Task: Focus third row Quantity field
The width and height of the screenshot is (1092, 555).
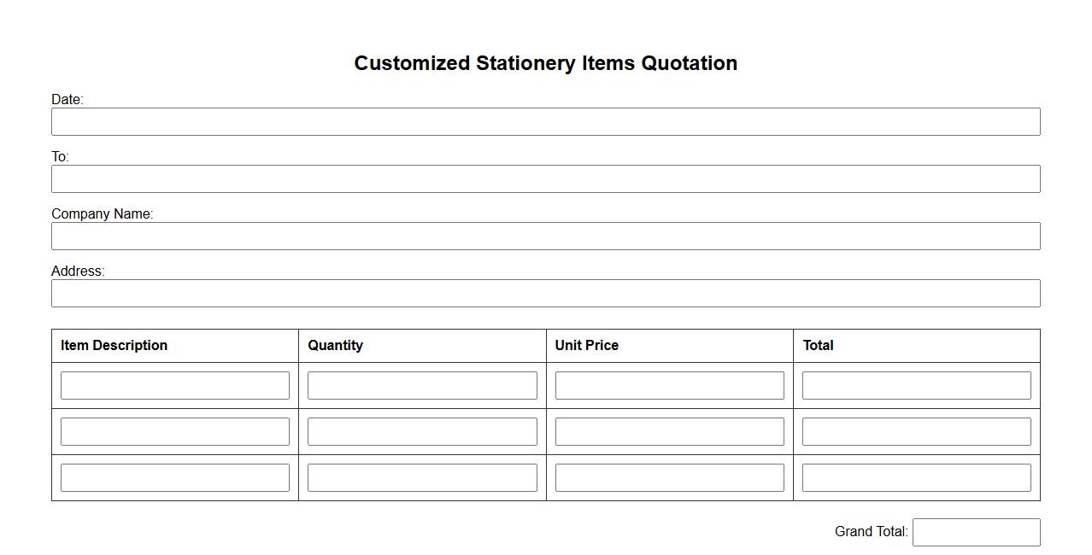Action: pos(422,477)
